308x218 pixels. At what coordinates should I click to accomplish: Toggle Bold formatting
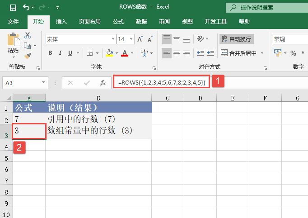point(50,53)
